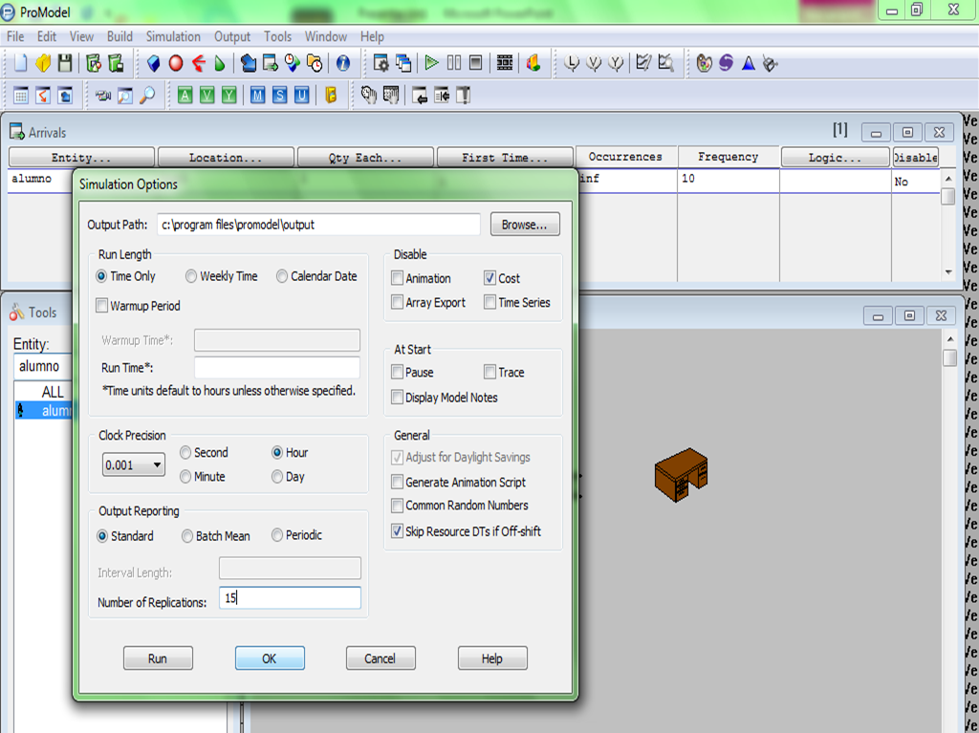Click the magnifying glass zoom icon
The image size is (979, 733).
(147, 95)
